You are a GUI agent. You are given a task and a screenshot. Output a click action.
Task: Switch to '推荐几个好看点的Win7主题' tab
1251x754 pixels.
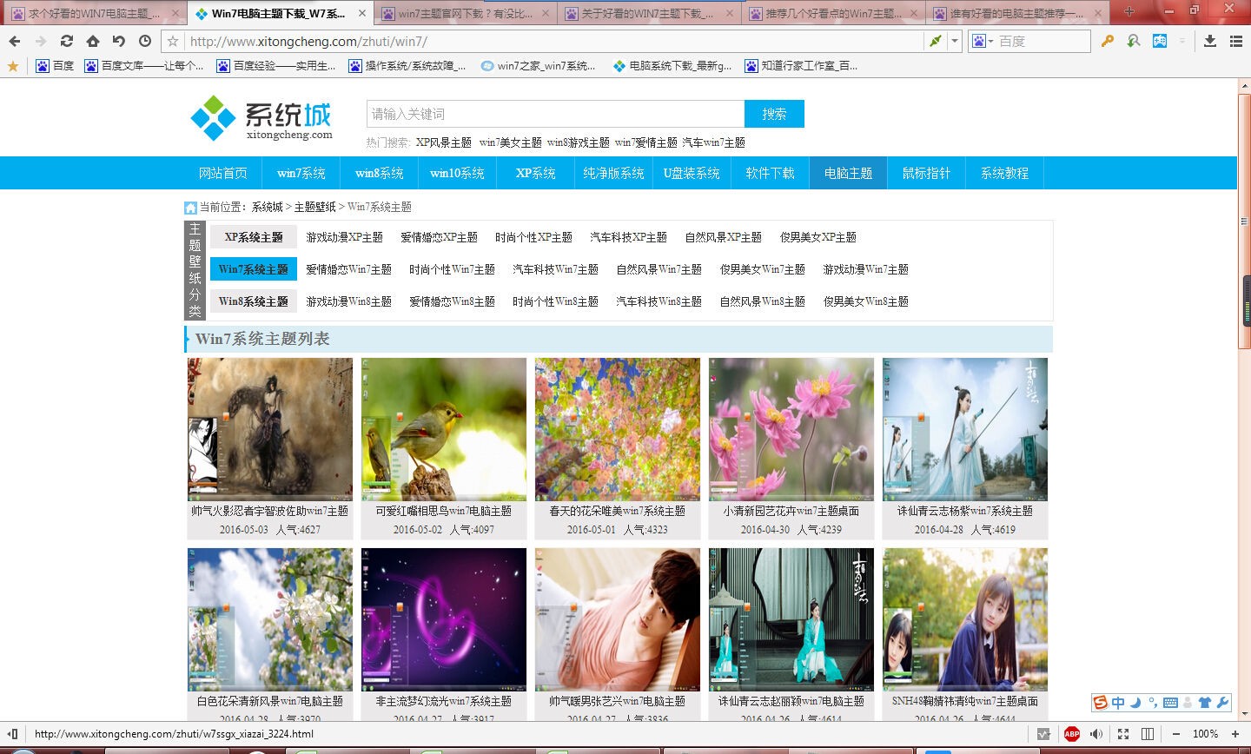pos(834,13)
